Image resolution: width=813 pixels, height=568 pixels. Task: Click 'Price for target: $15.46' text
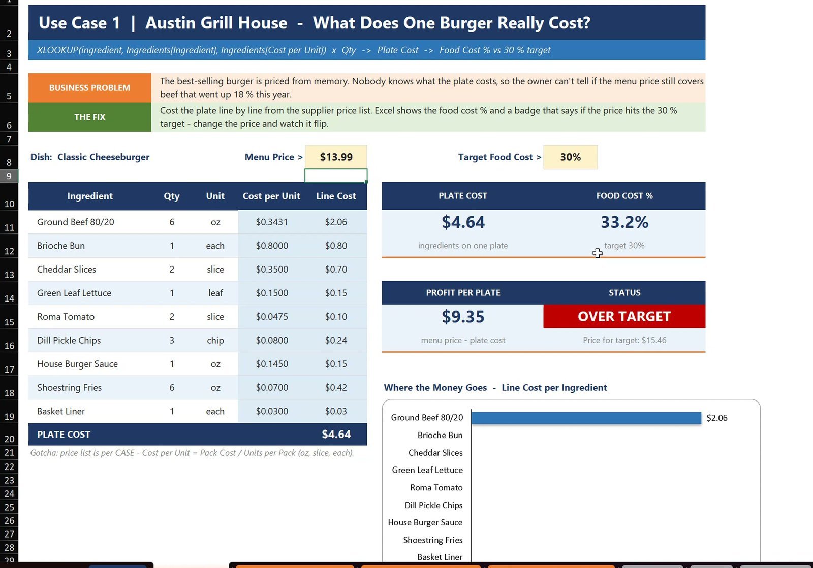click(624, 340)
